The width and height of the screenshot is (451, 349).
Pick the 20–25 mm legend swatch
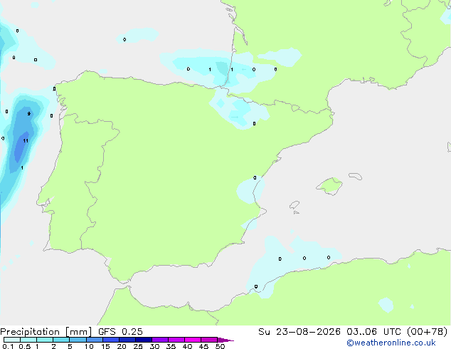[x=127, y=340]
